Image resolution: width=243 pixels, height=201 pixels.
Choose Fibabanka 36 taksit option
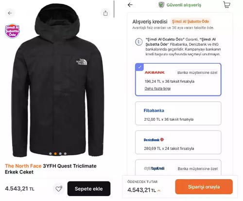point(178,113)
